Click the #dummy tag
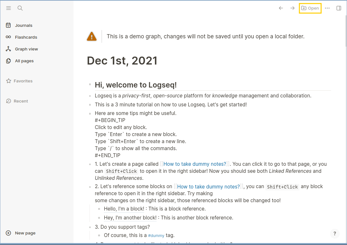Screen dimensions: 347x245 point(156,236)
